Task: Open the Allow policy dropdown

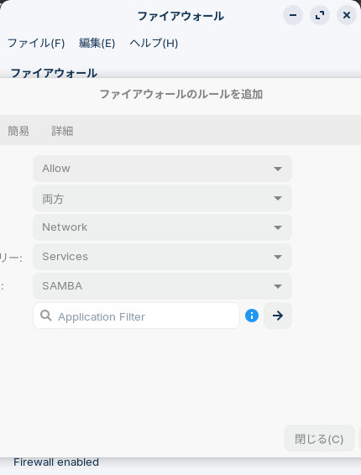Action: pos(162,169)
